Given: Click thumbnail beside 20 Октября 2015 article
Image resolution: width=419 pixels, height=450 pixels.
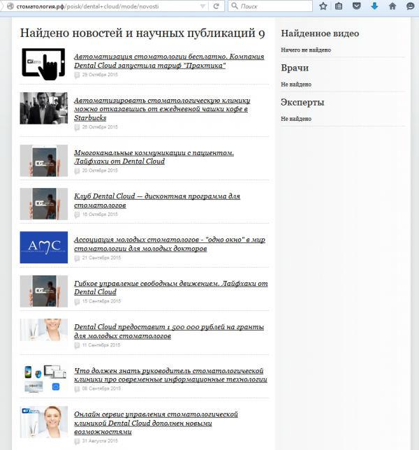Looking at the screenshot, I should pos(43,161).
